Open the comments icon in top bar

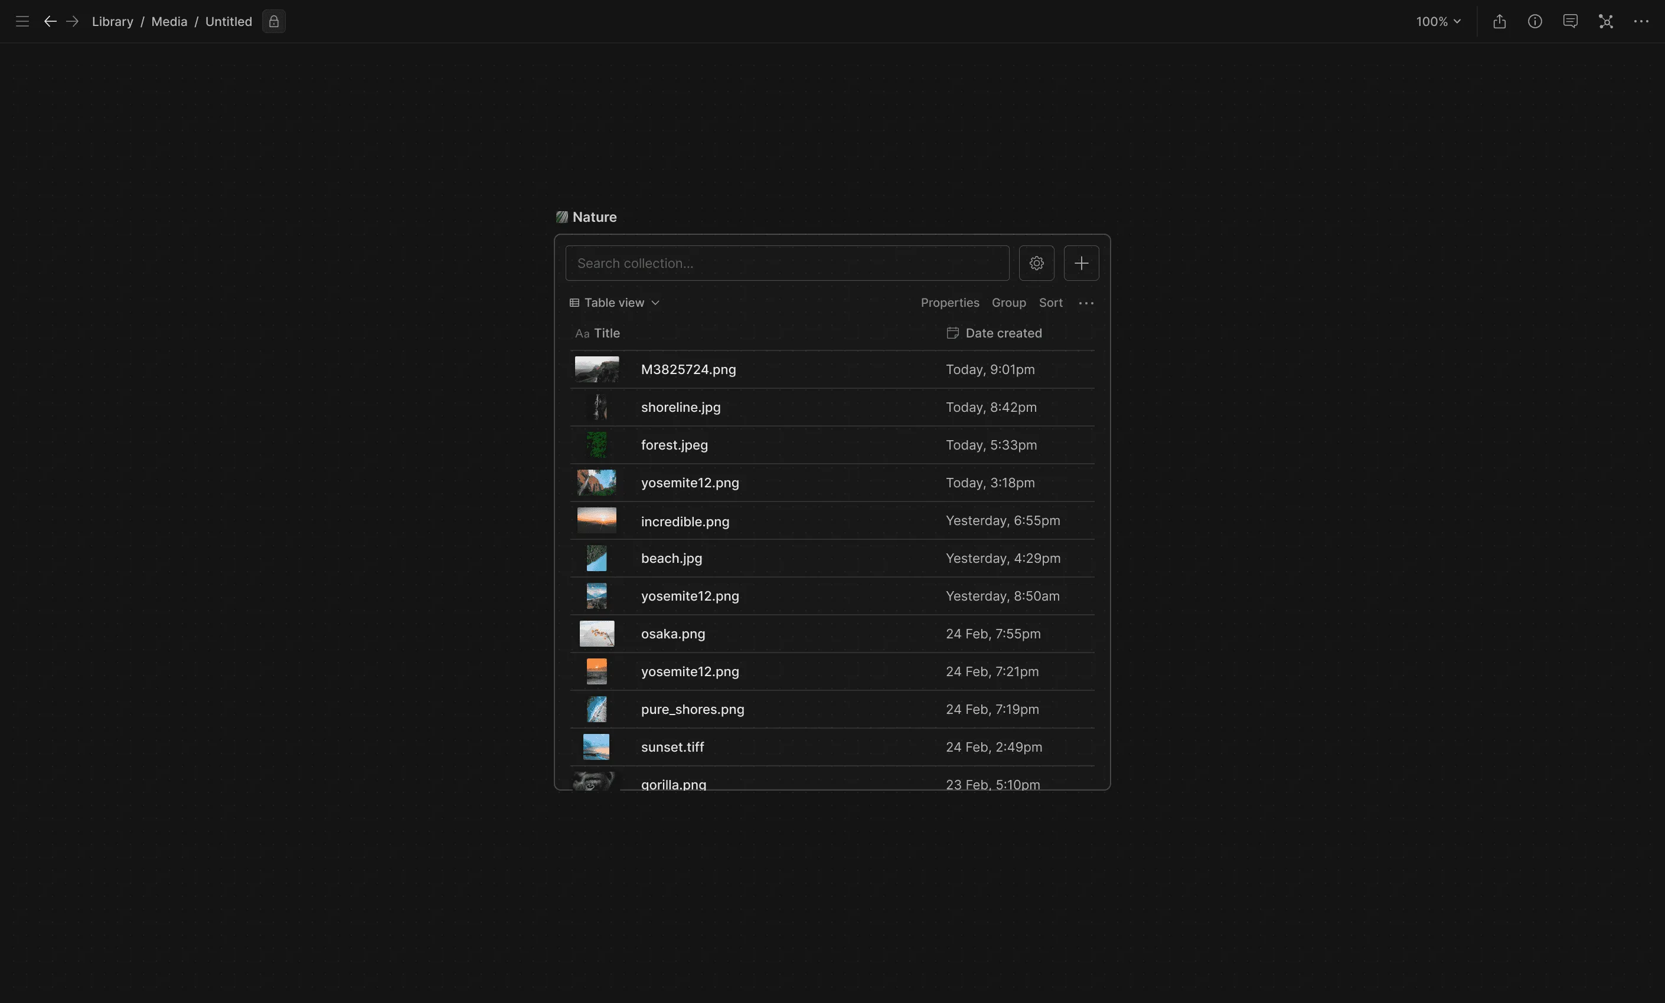click(x=1570, y=22)
